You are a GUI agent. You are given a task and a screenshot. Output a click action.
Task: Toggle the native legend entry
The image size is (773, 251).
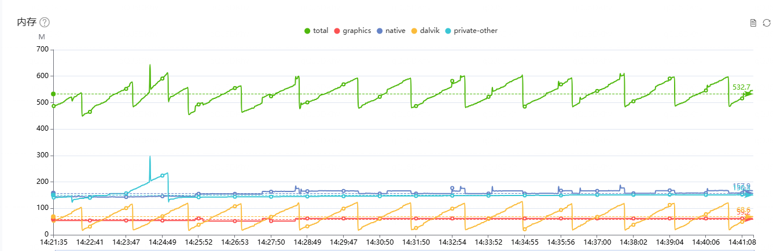tap(391, 31)
